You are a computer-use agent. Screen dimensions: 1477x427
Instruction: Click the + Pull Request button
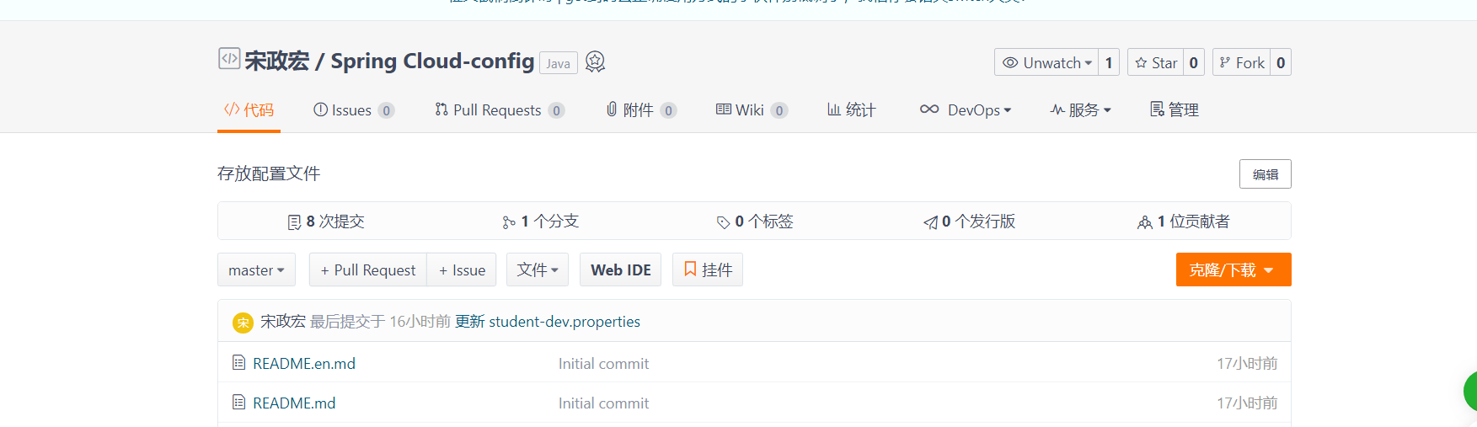(x=368, y=270)
